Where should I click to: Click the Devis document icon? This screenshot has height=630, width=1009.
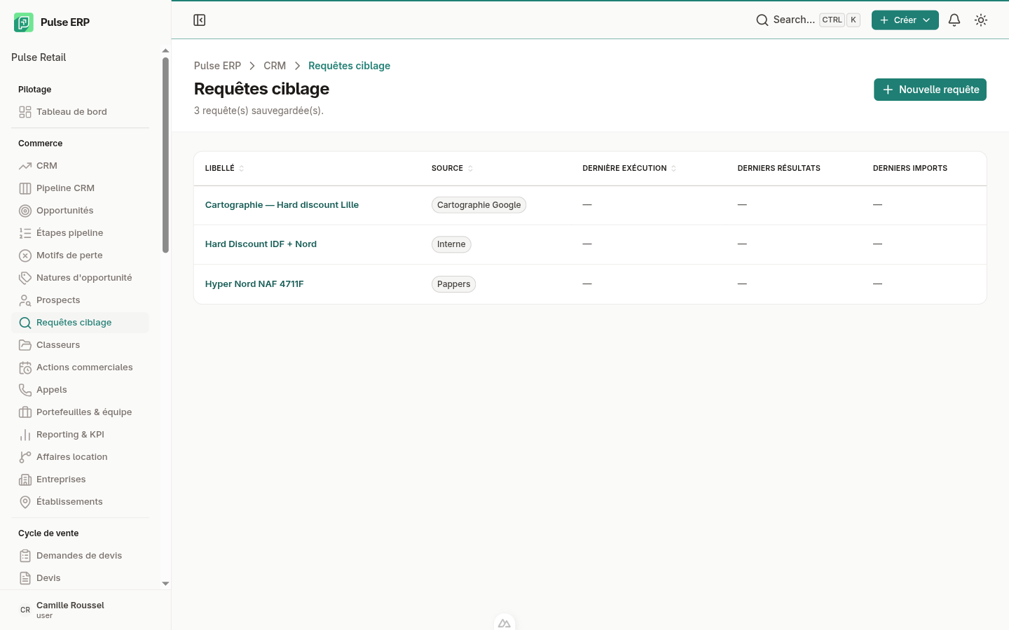tap(25, 578)
